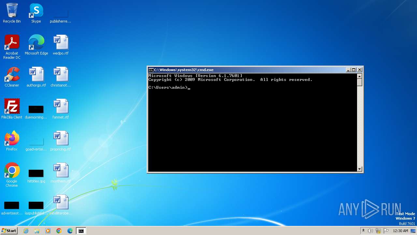This screenshot has width=417, height=235.
Task: Open Windows Explorer from taskbar
Action: coord(37,231)
